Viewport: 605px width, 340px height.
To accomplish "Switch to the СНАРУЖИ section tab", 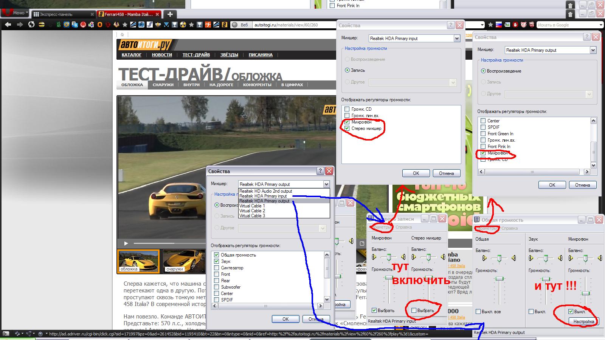I will click(x=163, y=85).
